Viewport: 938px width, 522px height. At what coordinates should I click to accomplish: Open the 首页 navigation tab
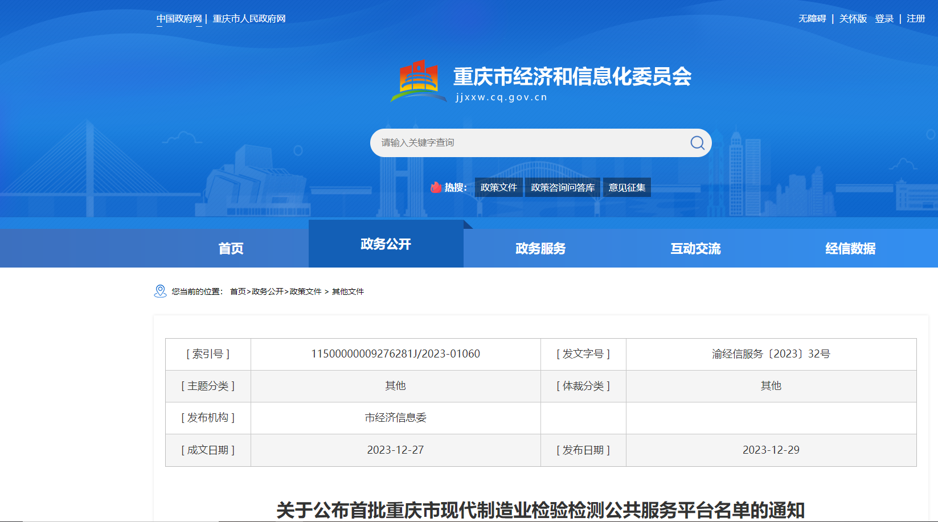click(231, 248)
